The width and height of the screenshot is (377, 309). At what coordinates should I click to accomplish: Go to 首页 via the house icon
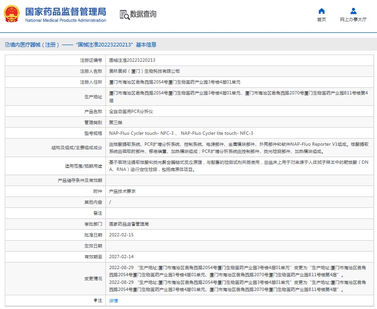click(321, 11)
